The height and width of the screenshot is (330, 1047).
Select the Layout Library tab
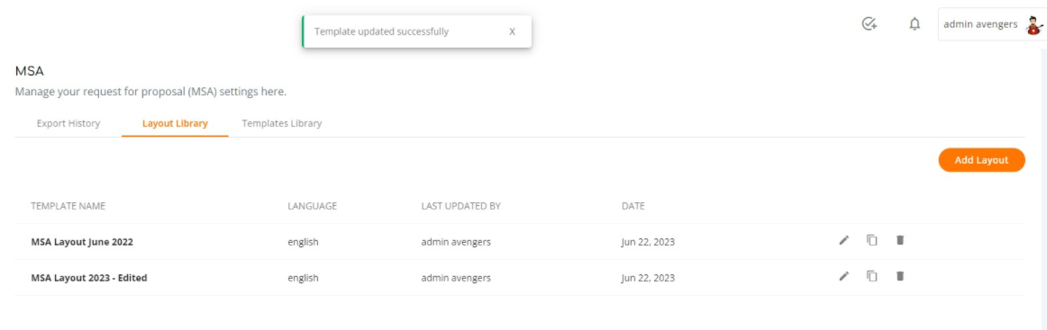pos(175,123)
